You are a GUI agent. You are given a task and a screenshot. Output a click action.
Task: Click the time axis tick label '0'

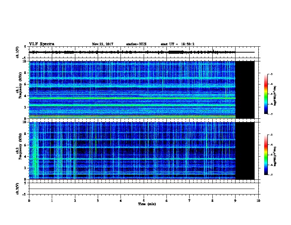[x=29, y=200]
